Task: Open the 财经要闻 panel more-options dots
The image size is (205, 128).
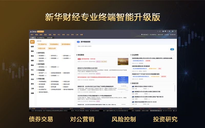Action: click(128, 55)
